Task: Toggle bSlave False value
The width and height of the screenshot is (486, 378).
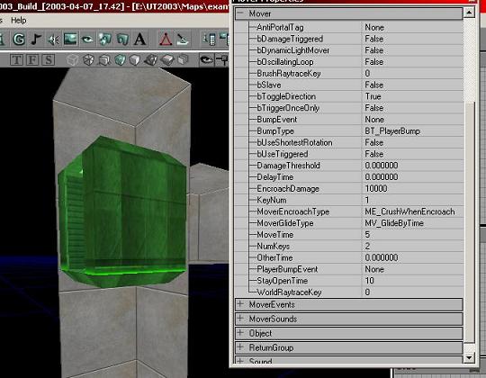Action: (374, 85)
